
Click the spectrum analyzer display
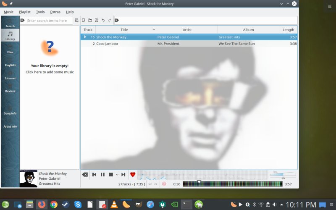coord(202,175)
